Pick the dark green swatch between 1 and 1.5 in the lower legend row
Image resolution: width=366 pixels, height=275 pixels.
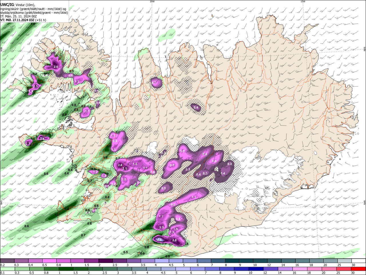[x=66, y=269]
